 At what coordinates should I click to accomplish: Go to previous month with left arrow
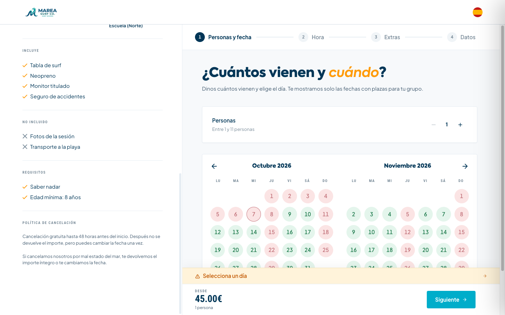pyautogui.click(x=214, y=166)
